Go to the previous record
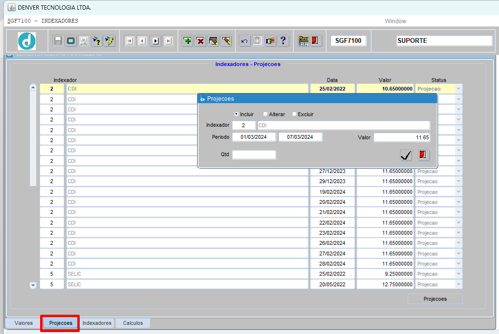The height and width of the screenshot is (334, 499). tap(143, 41)
